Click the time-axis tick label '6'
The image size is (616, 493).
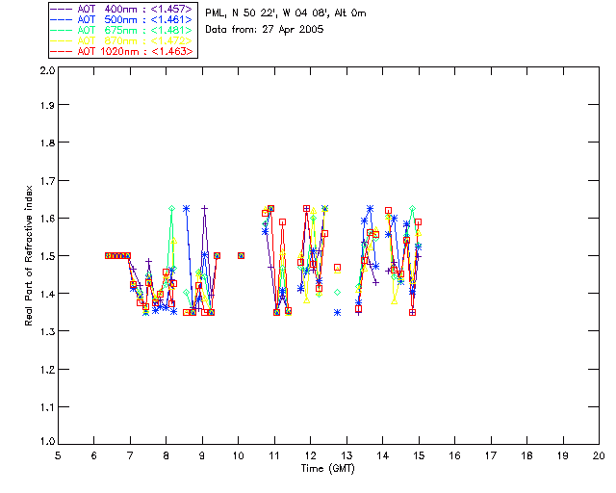pyautogui.click(x=94, y=455)
